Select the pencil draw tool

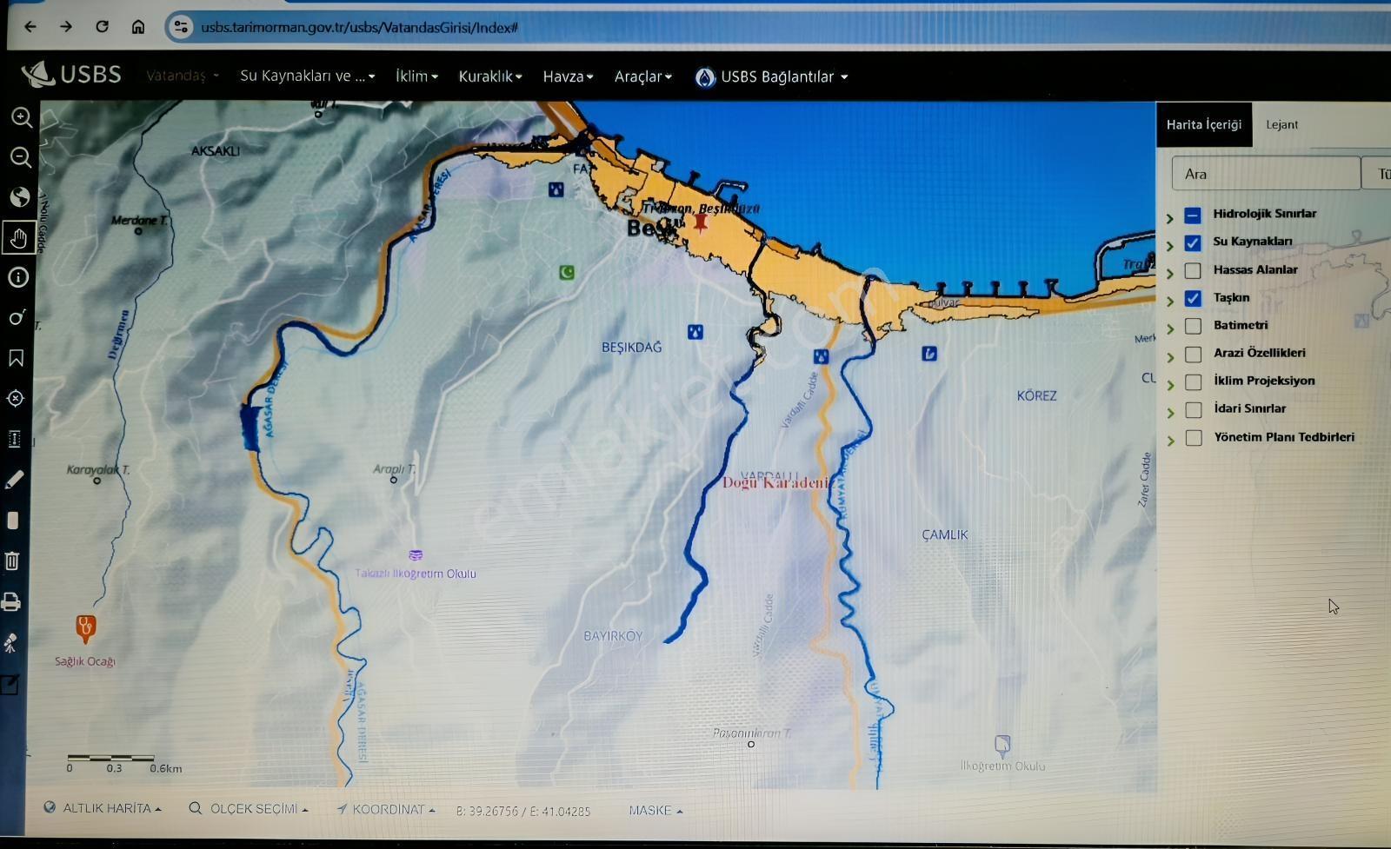click(x=14, y=480)
